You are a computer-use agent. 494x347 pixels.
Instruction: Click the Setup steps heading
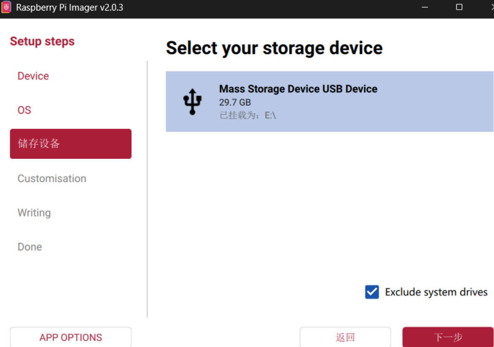click(42, 41)
